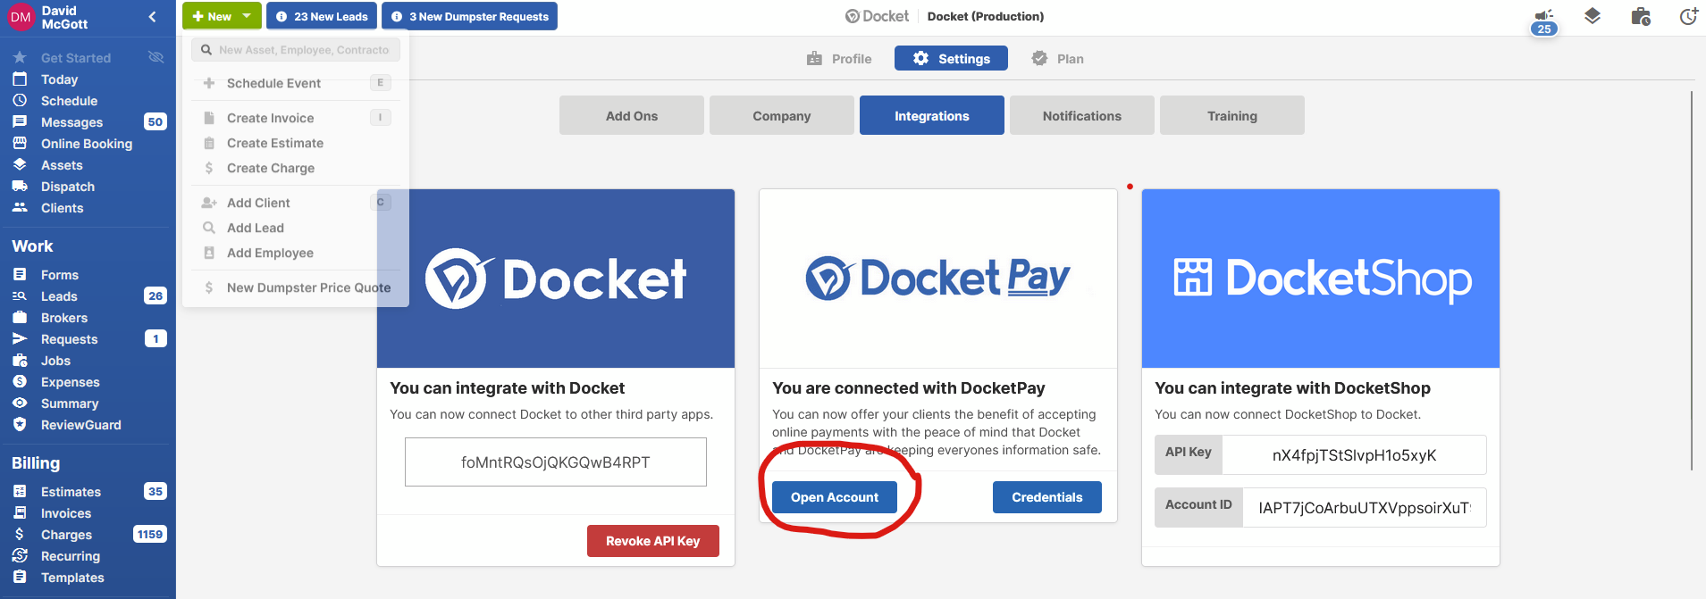Click the Open Account button
This screenshot has width=1706, height=599.
(x=835, y=497)
